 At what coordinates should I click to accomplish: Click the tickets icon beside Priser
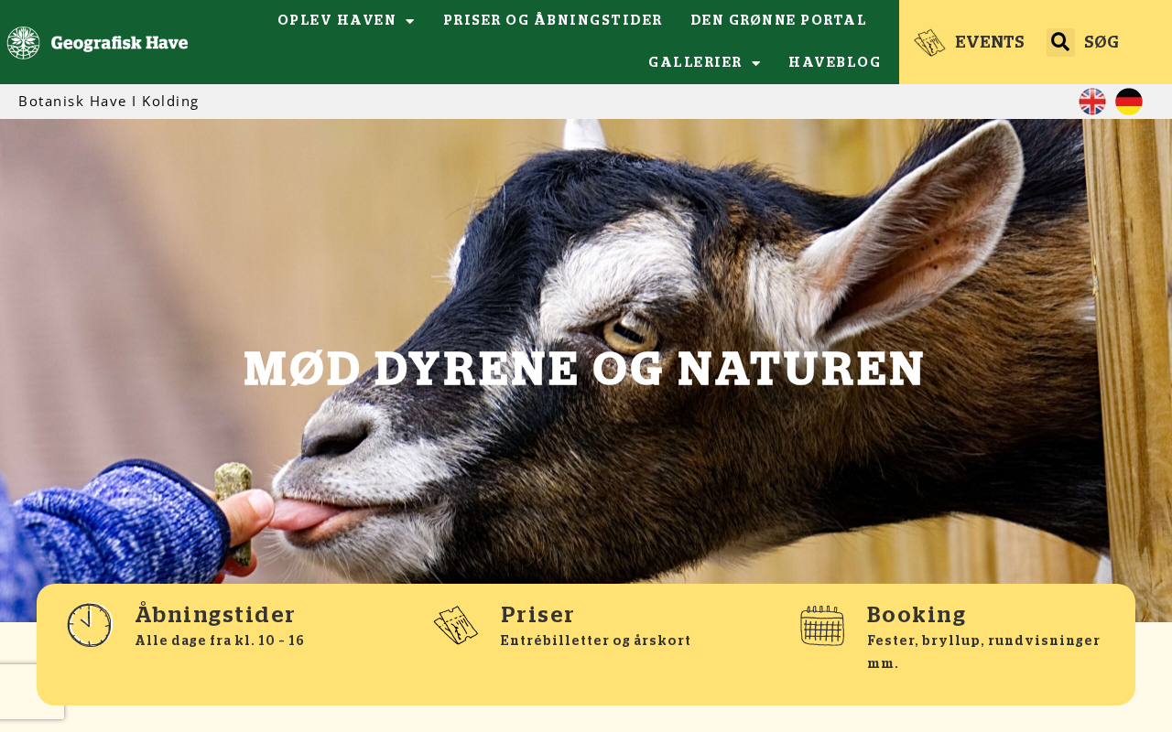(x=456, y=626)
